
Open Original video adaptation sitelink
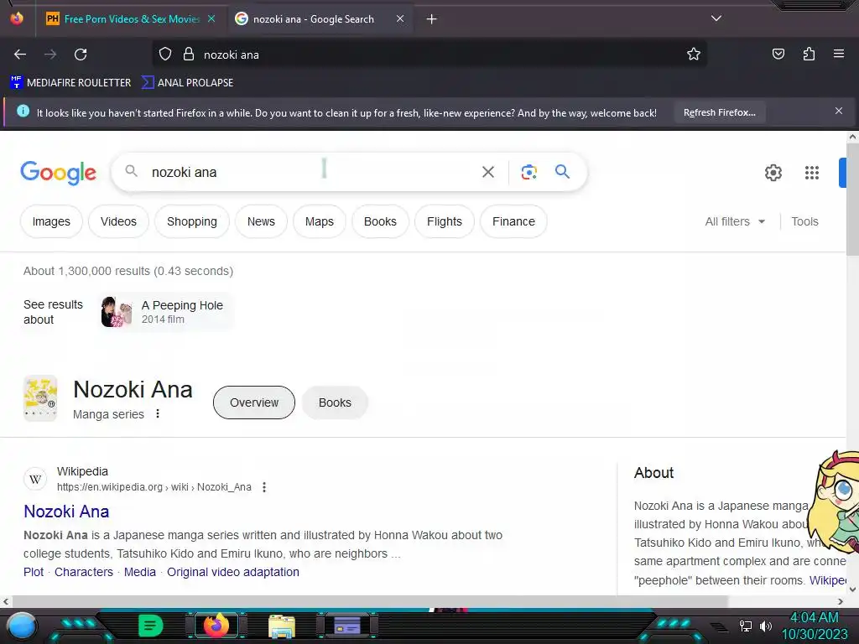coord(233,572)
